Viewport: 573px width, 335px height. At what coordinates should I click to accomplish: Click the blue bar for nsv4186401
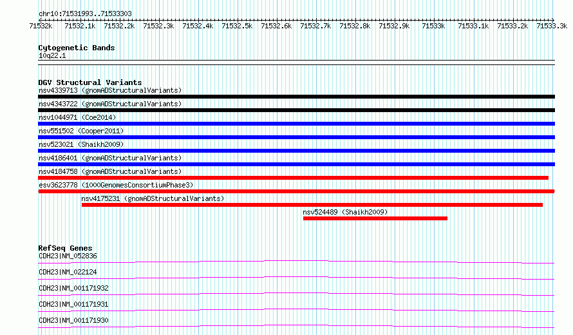coord(296,164)
